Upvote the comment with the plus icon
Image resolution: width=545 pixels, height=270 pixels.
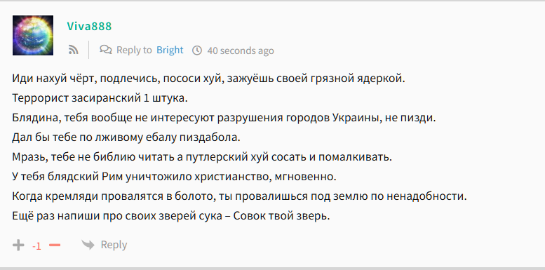pos(18,245)
